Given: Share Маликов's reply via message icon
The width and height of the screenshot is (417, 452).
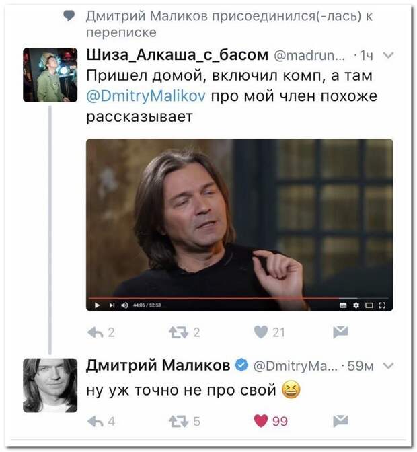Looking at the screenshot, I should pyautogui.click(x=340, y=422).
